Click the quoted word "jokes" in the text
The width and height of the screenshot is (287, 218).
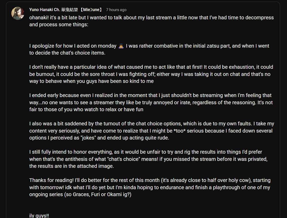pos(88,138)
